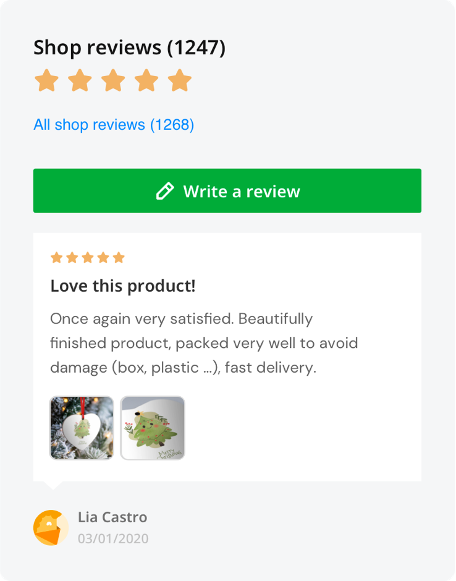Image resolution: width=456 pixels, height=581 pixels.
Task: Select the third large rating star
Action: point(113,81)
